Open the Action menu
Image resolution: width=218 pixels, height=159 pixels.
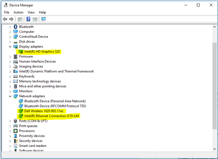pos(18,12)
